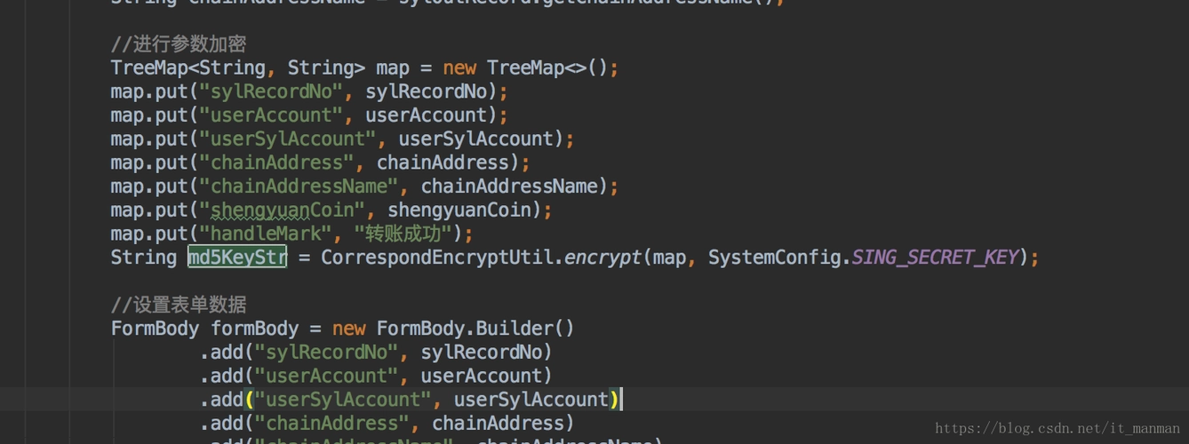
Task: Click the //设置表单数据 comment
Action: tap(179, 305)
